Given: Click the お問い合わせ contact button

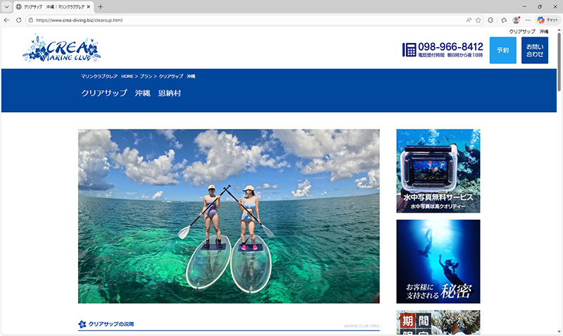Looking at the screenshot, I should 534,50.
